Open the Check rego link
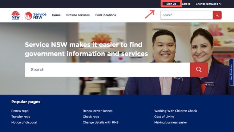This screenshot has width=234, height=132. click(91, 117)
